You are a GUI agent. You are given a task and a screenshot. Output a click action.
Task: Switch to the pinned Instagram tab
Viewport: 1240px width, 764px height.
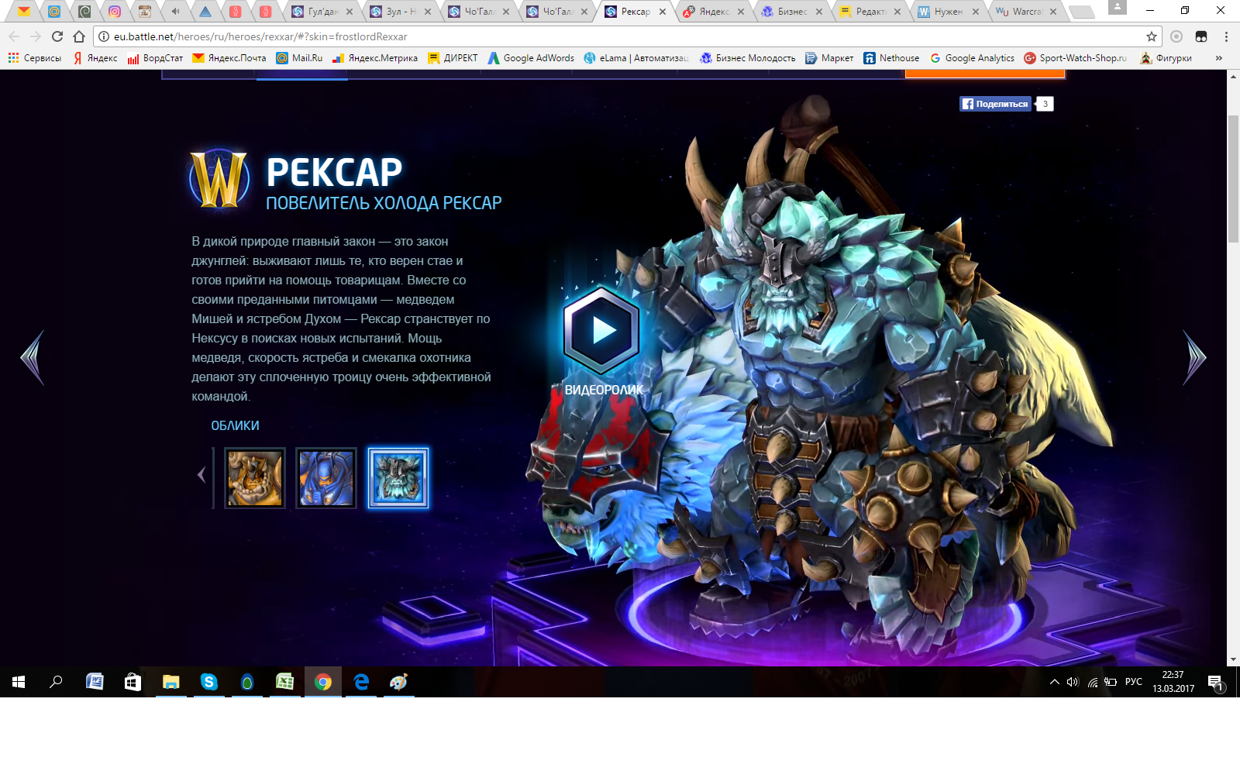coord(115,12)
